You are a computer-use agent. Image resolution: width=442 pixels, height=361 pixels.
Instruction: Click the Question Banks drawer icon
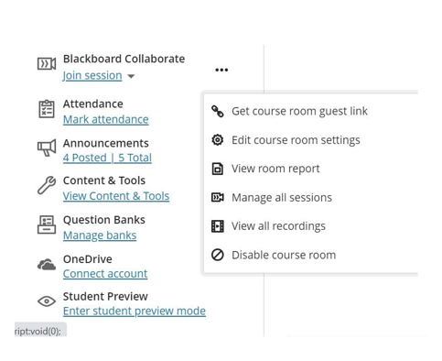click(x=47, y=224)
